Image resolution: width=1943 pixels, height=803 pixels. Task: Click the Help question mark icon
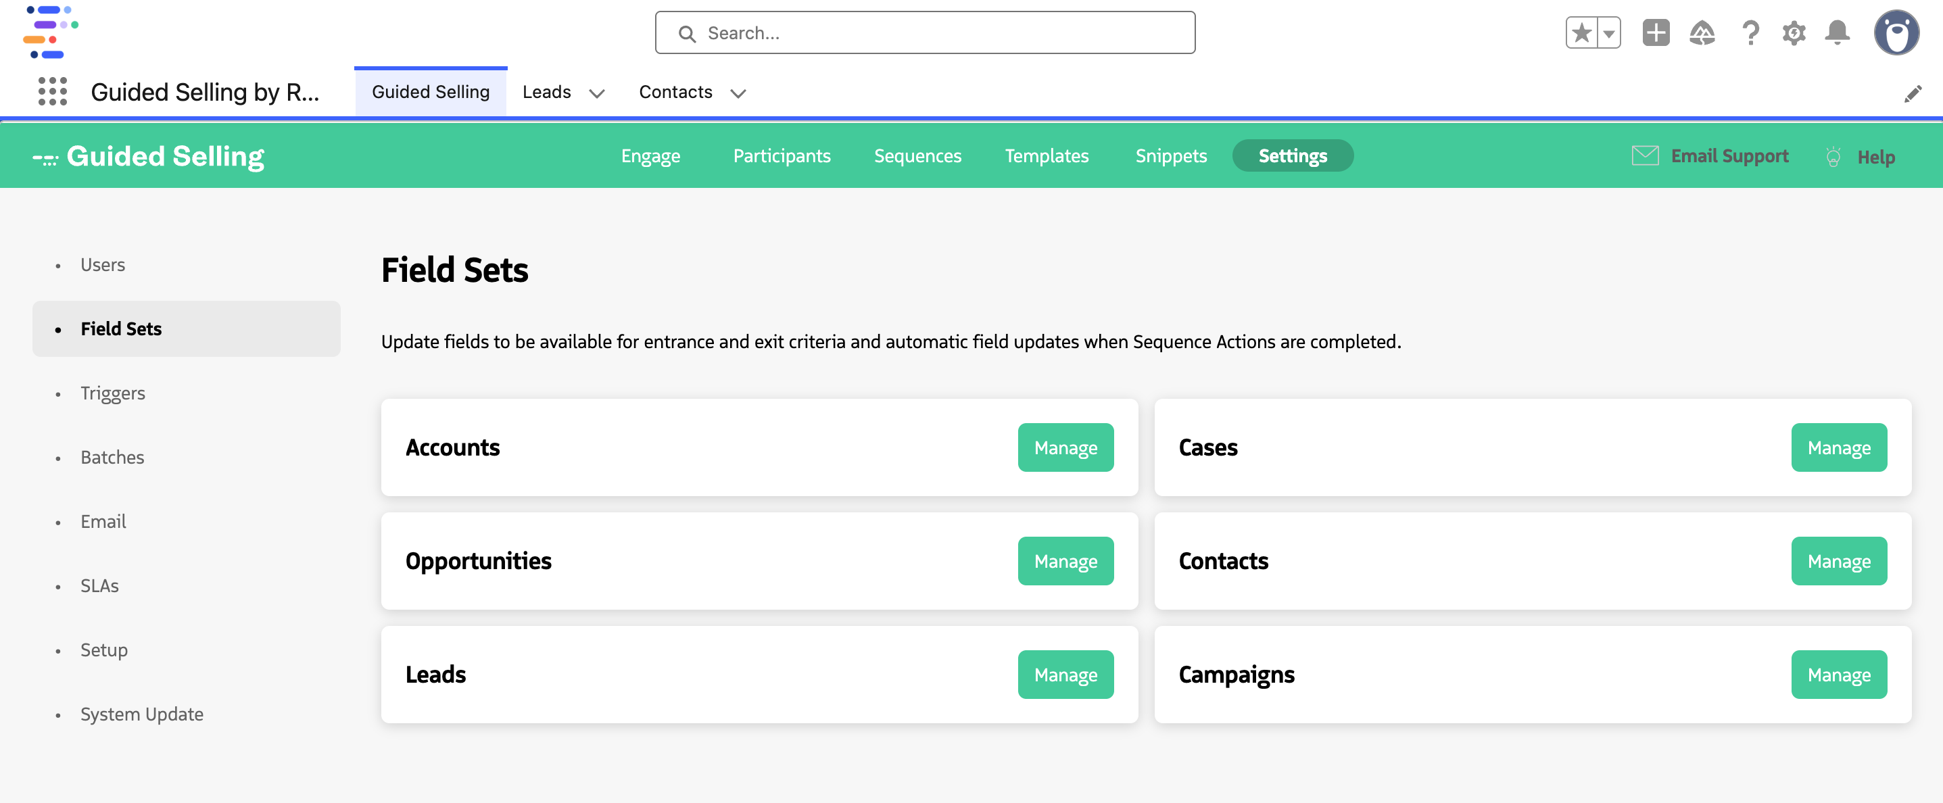pyautogui.click(x=1751, y=32)
